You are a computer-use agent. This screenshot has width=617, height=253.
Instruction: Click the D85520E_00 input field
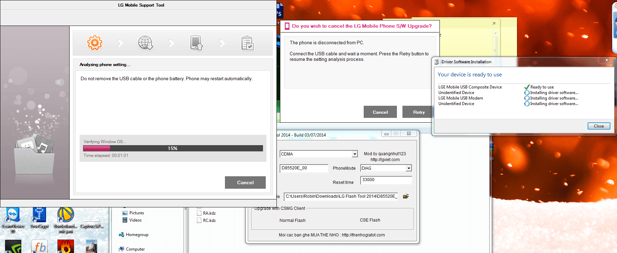304,168
